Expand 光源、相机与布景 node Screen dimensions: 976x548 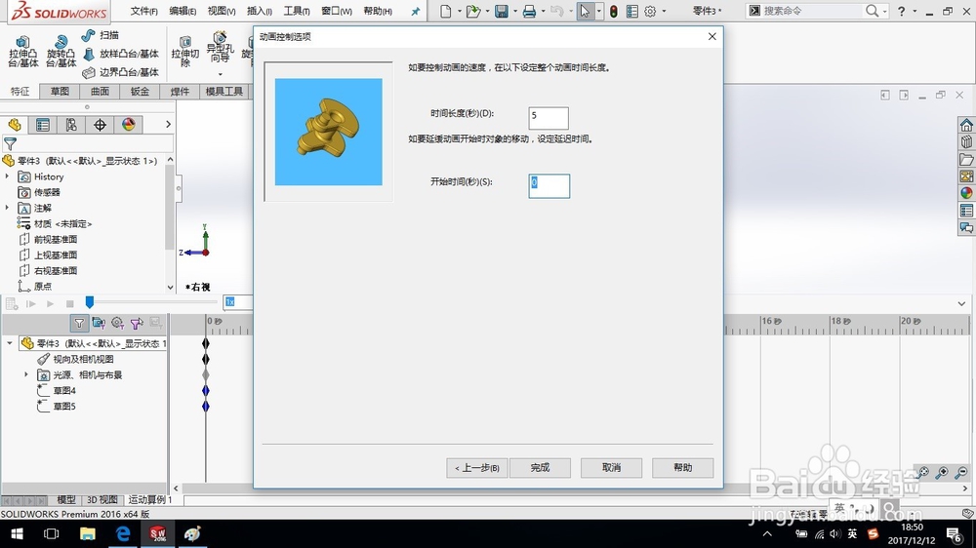coord(26,375)
